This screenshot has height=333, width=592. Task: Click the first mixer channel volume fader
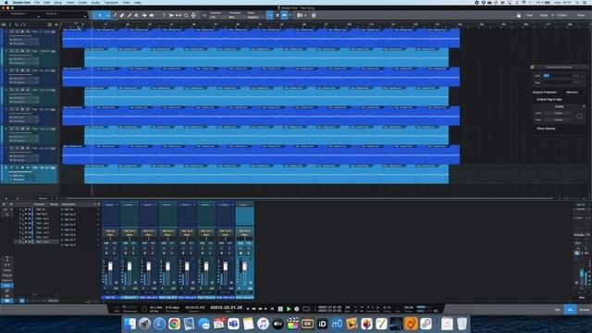pyautogui.click(x=110, y=267)
